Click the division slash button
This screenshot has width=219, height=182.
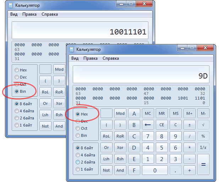tap(190, 136)
